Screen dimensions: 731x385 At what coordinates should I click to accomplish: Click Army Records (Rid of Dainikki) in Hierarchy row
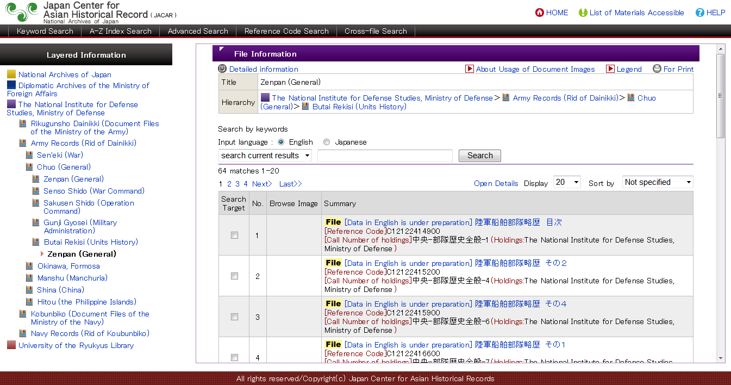[x=565, y=98]
